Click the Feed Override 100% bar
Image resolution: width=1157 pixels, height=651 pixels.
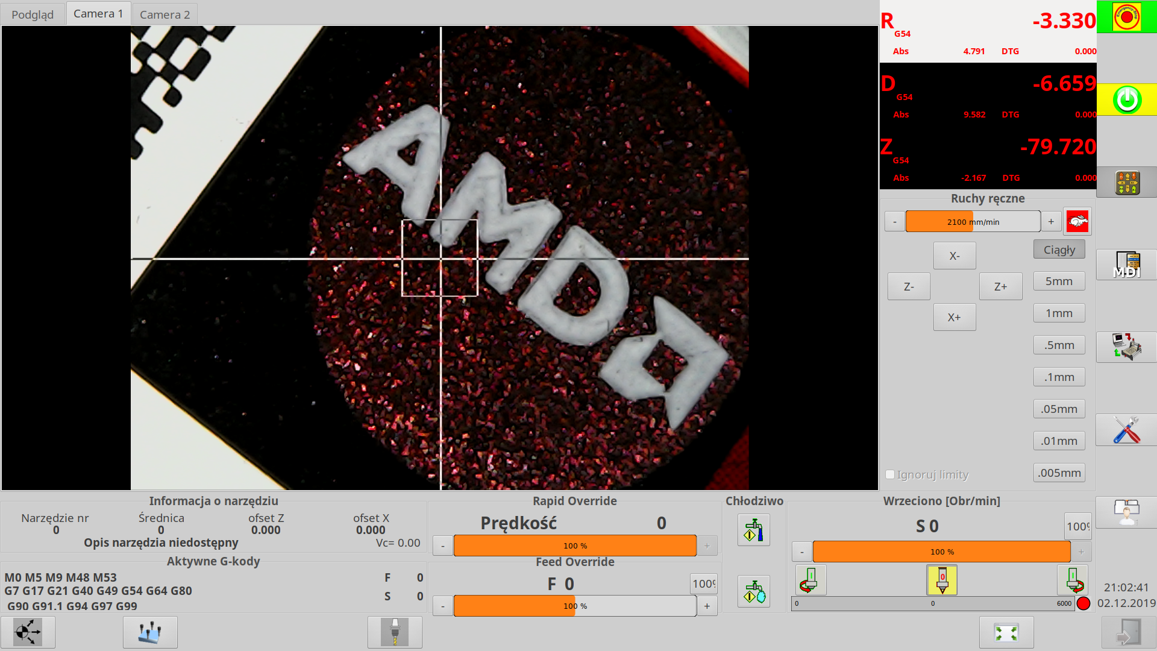[x=575, y=606]
